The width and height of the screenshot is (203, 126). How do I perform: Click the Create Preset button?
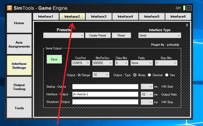coord(98,35)
